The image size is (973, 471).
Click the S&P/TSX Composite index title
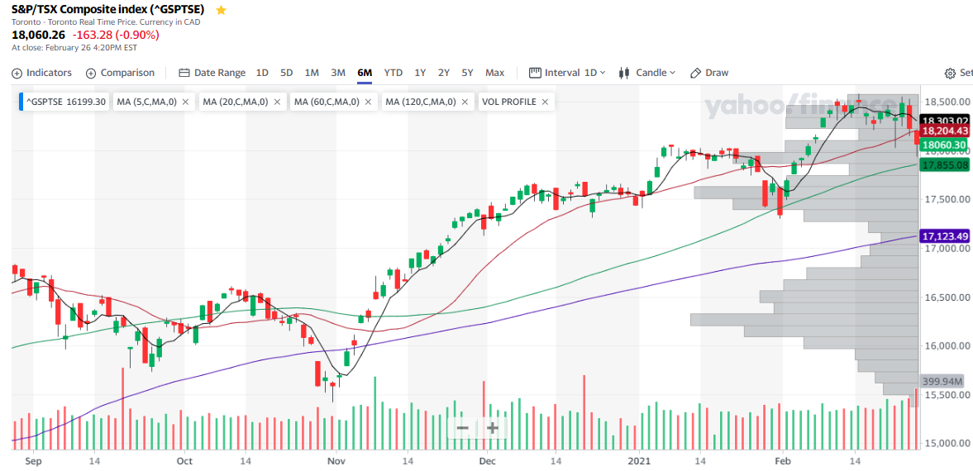point(108,10)
